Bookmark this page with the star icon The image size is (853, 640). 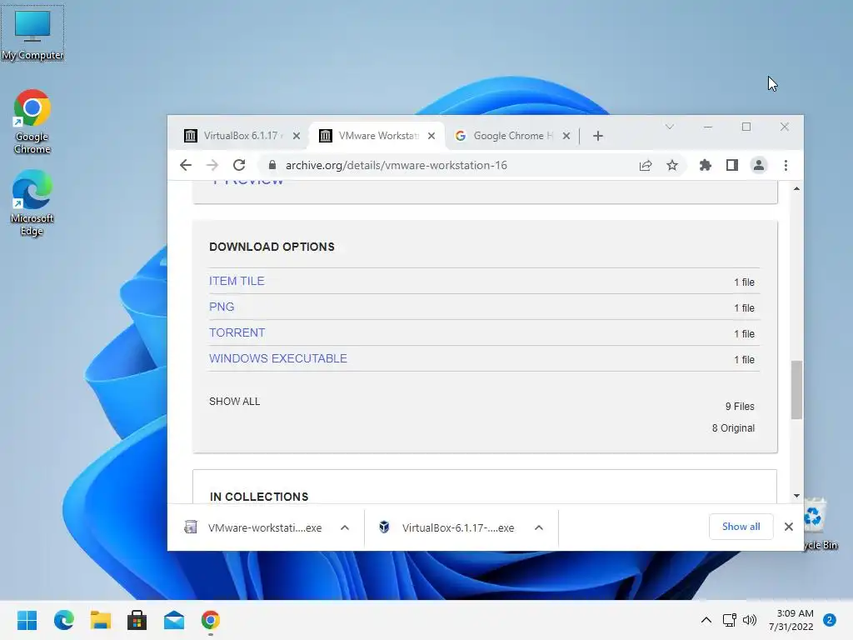click(x=672, y=165)
